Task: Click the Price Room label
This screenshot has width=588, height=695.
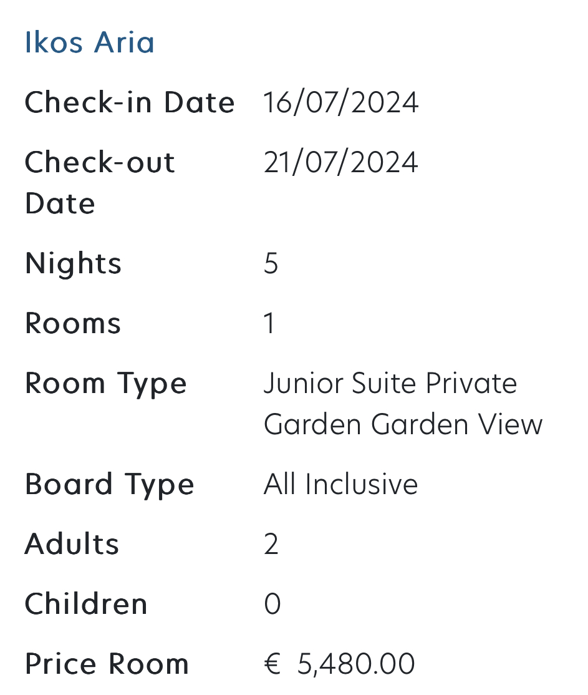Action: (107, 664)
